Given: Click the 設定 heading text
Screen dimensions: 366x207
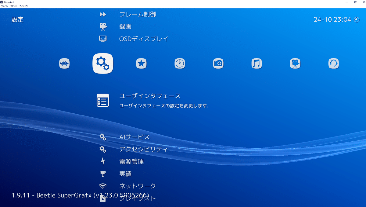Looking at the screenshot, I should pyautogui.click(x=17, y=19).
